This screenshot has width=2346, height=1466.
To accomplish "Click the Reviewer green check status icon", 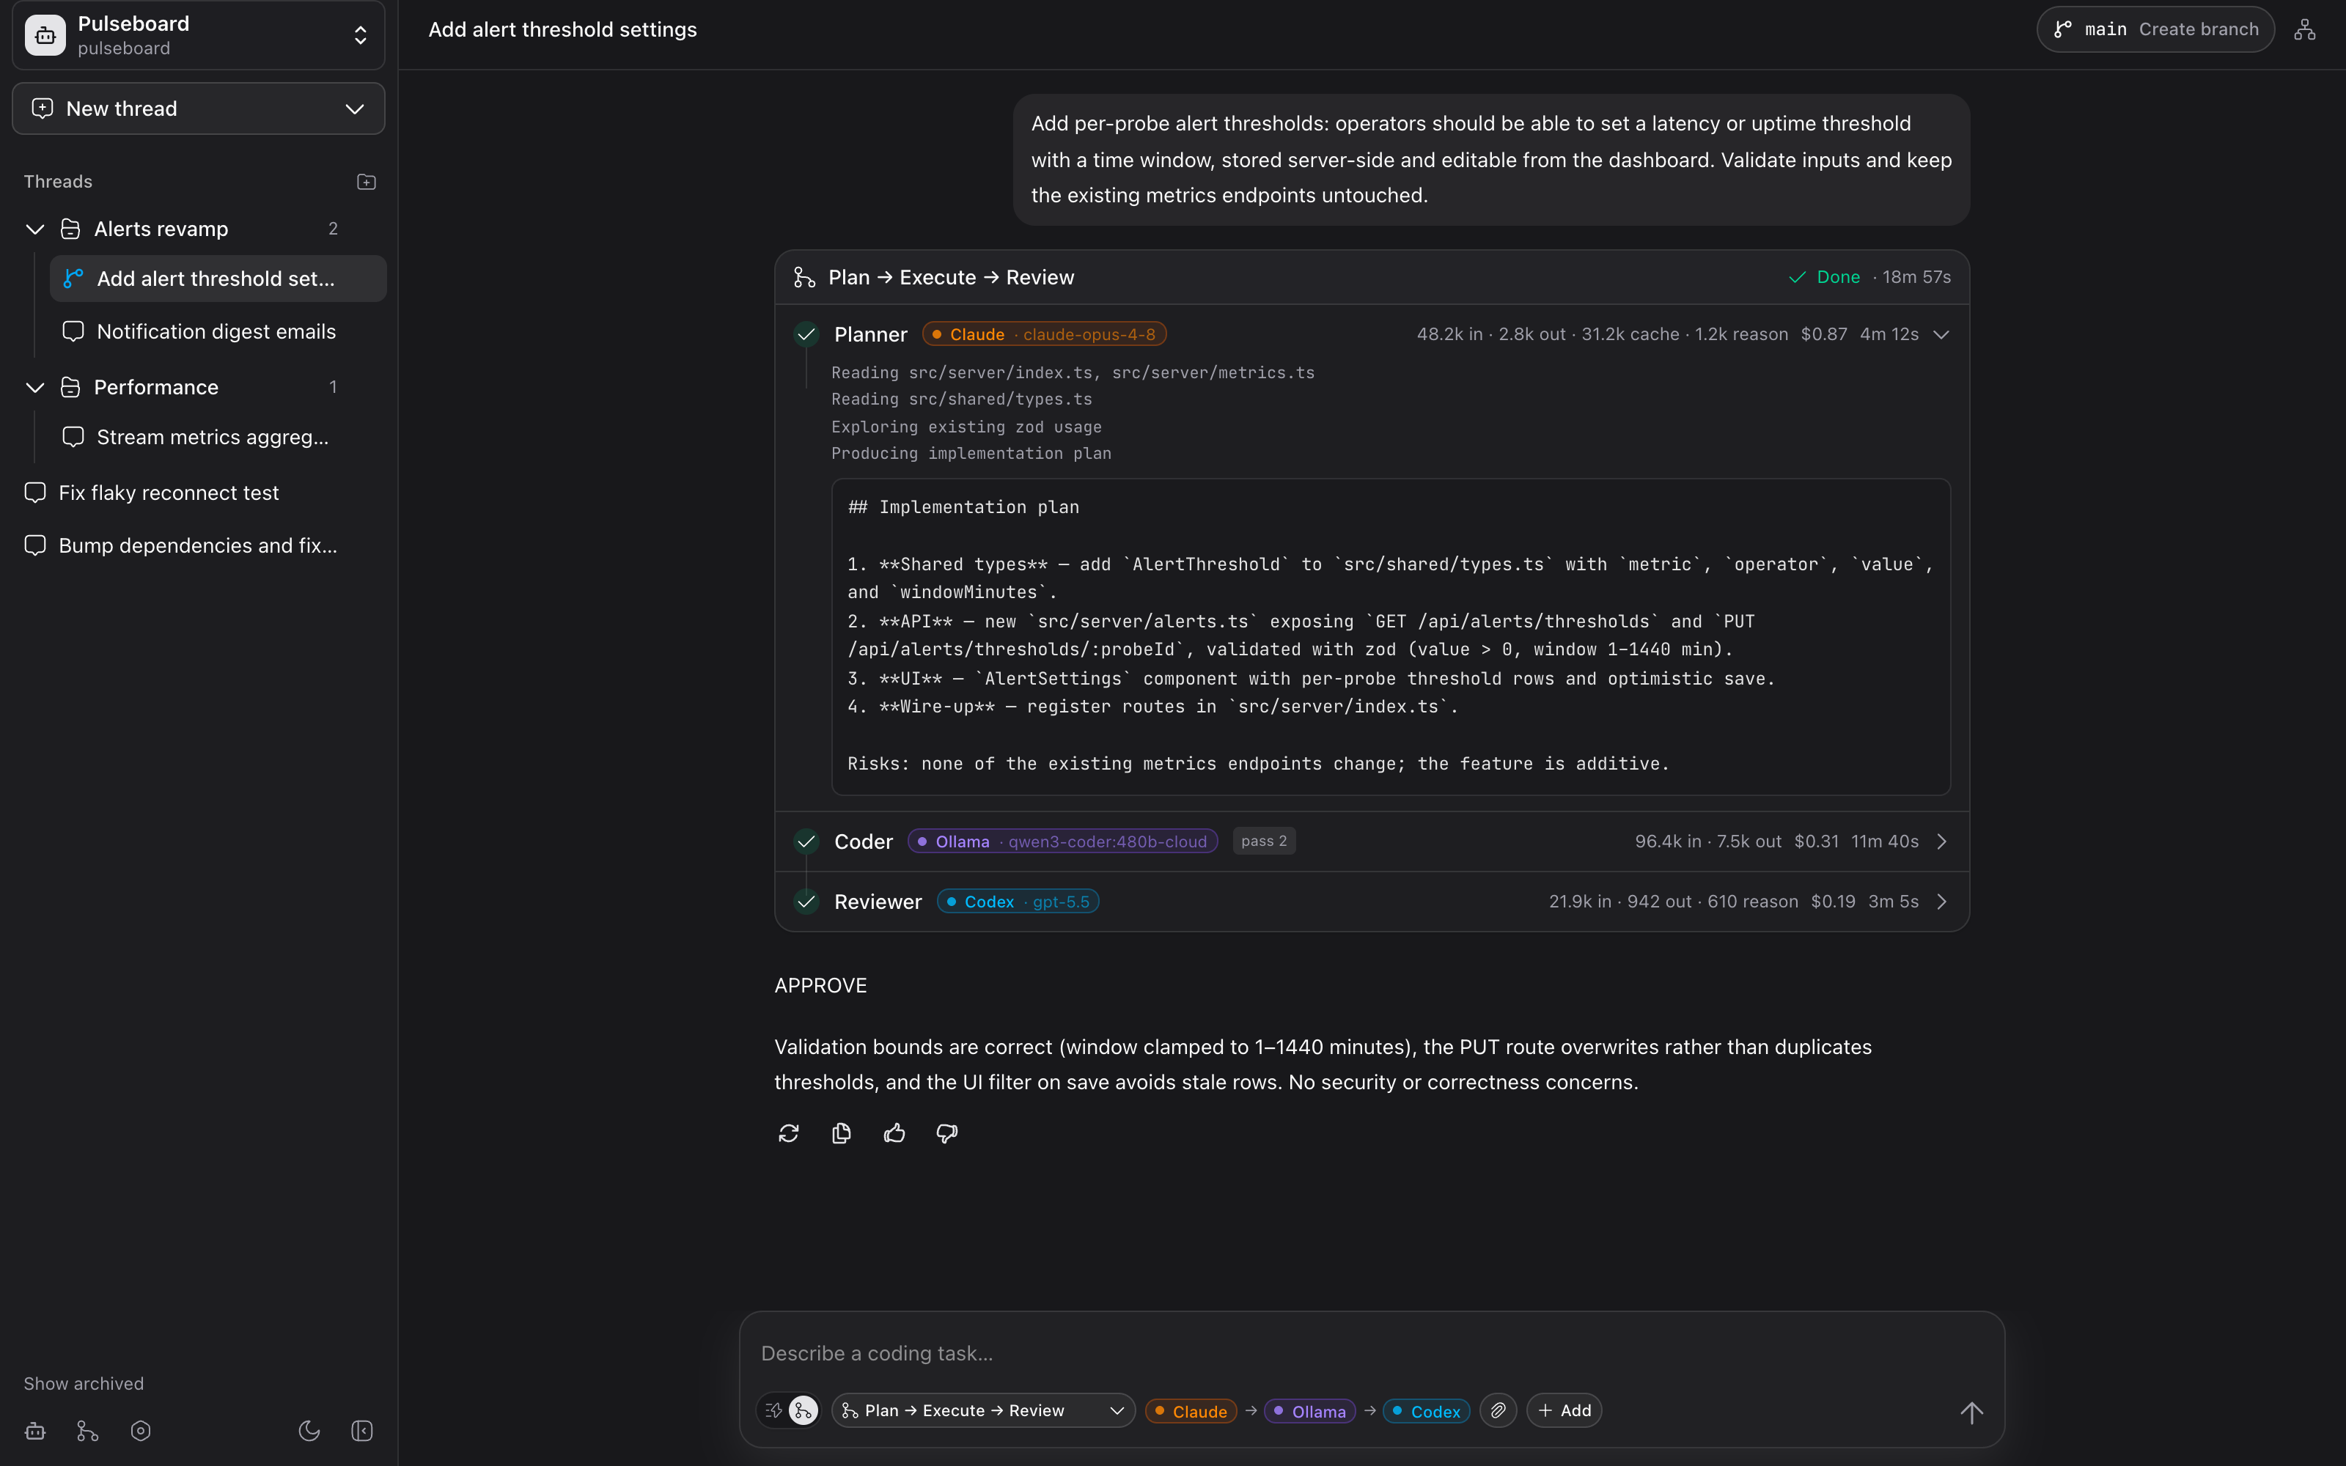I will (806, 902).
